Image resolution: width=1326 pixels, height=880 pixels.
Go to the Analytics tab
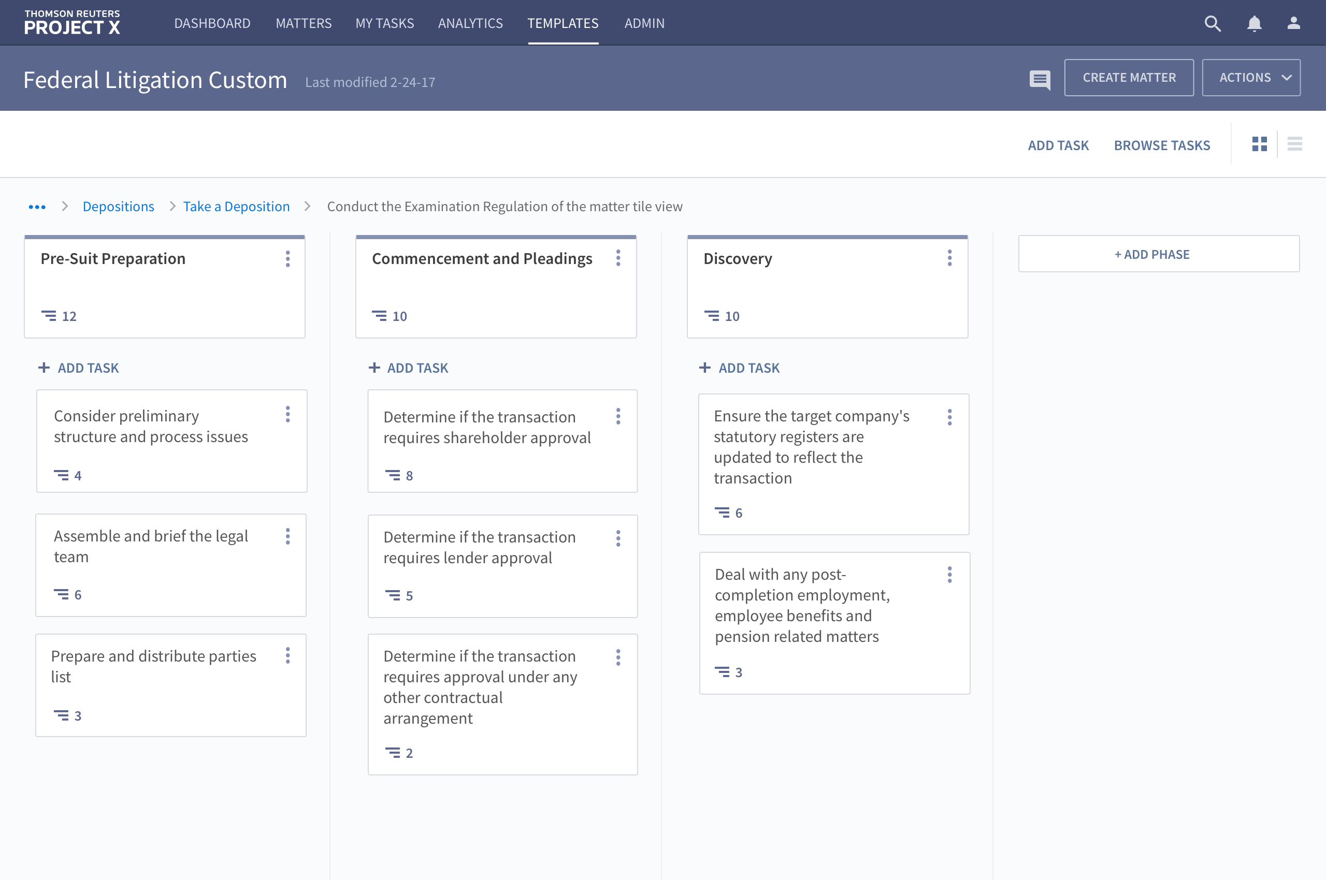pos(470,24)
